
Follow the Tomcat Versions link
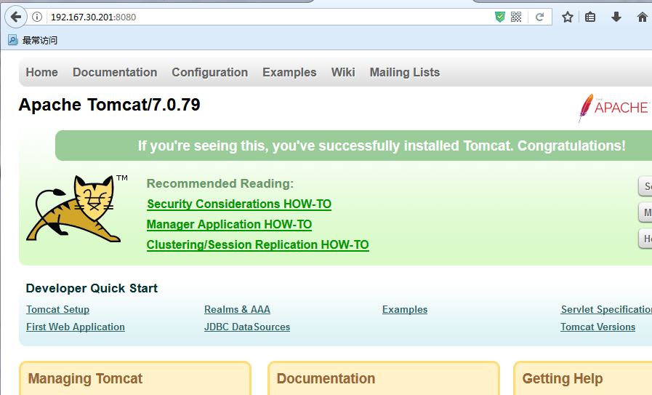(597, 327)
